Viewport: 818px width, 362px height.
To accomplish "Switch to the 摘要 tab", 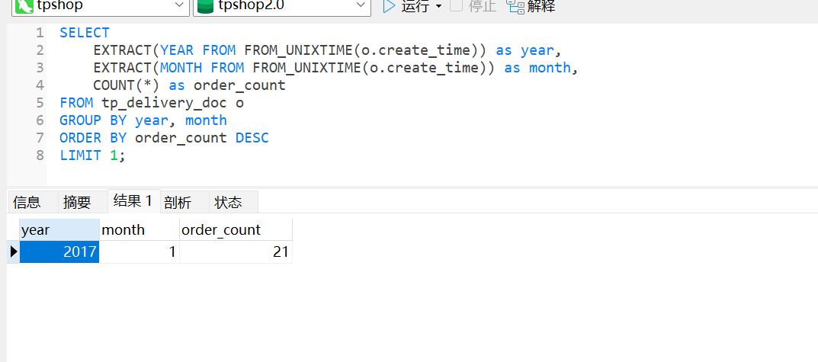I will click(83, 202).
